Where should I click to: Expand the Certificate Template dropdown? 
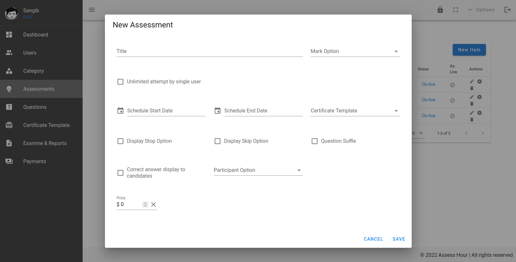[x=355, y=111]
